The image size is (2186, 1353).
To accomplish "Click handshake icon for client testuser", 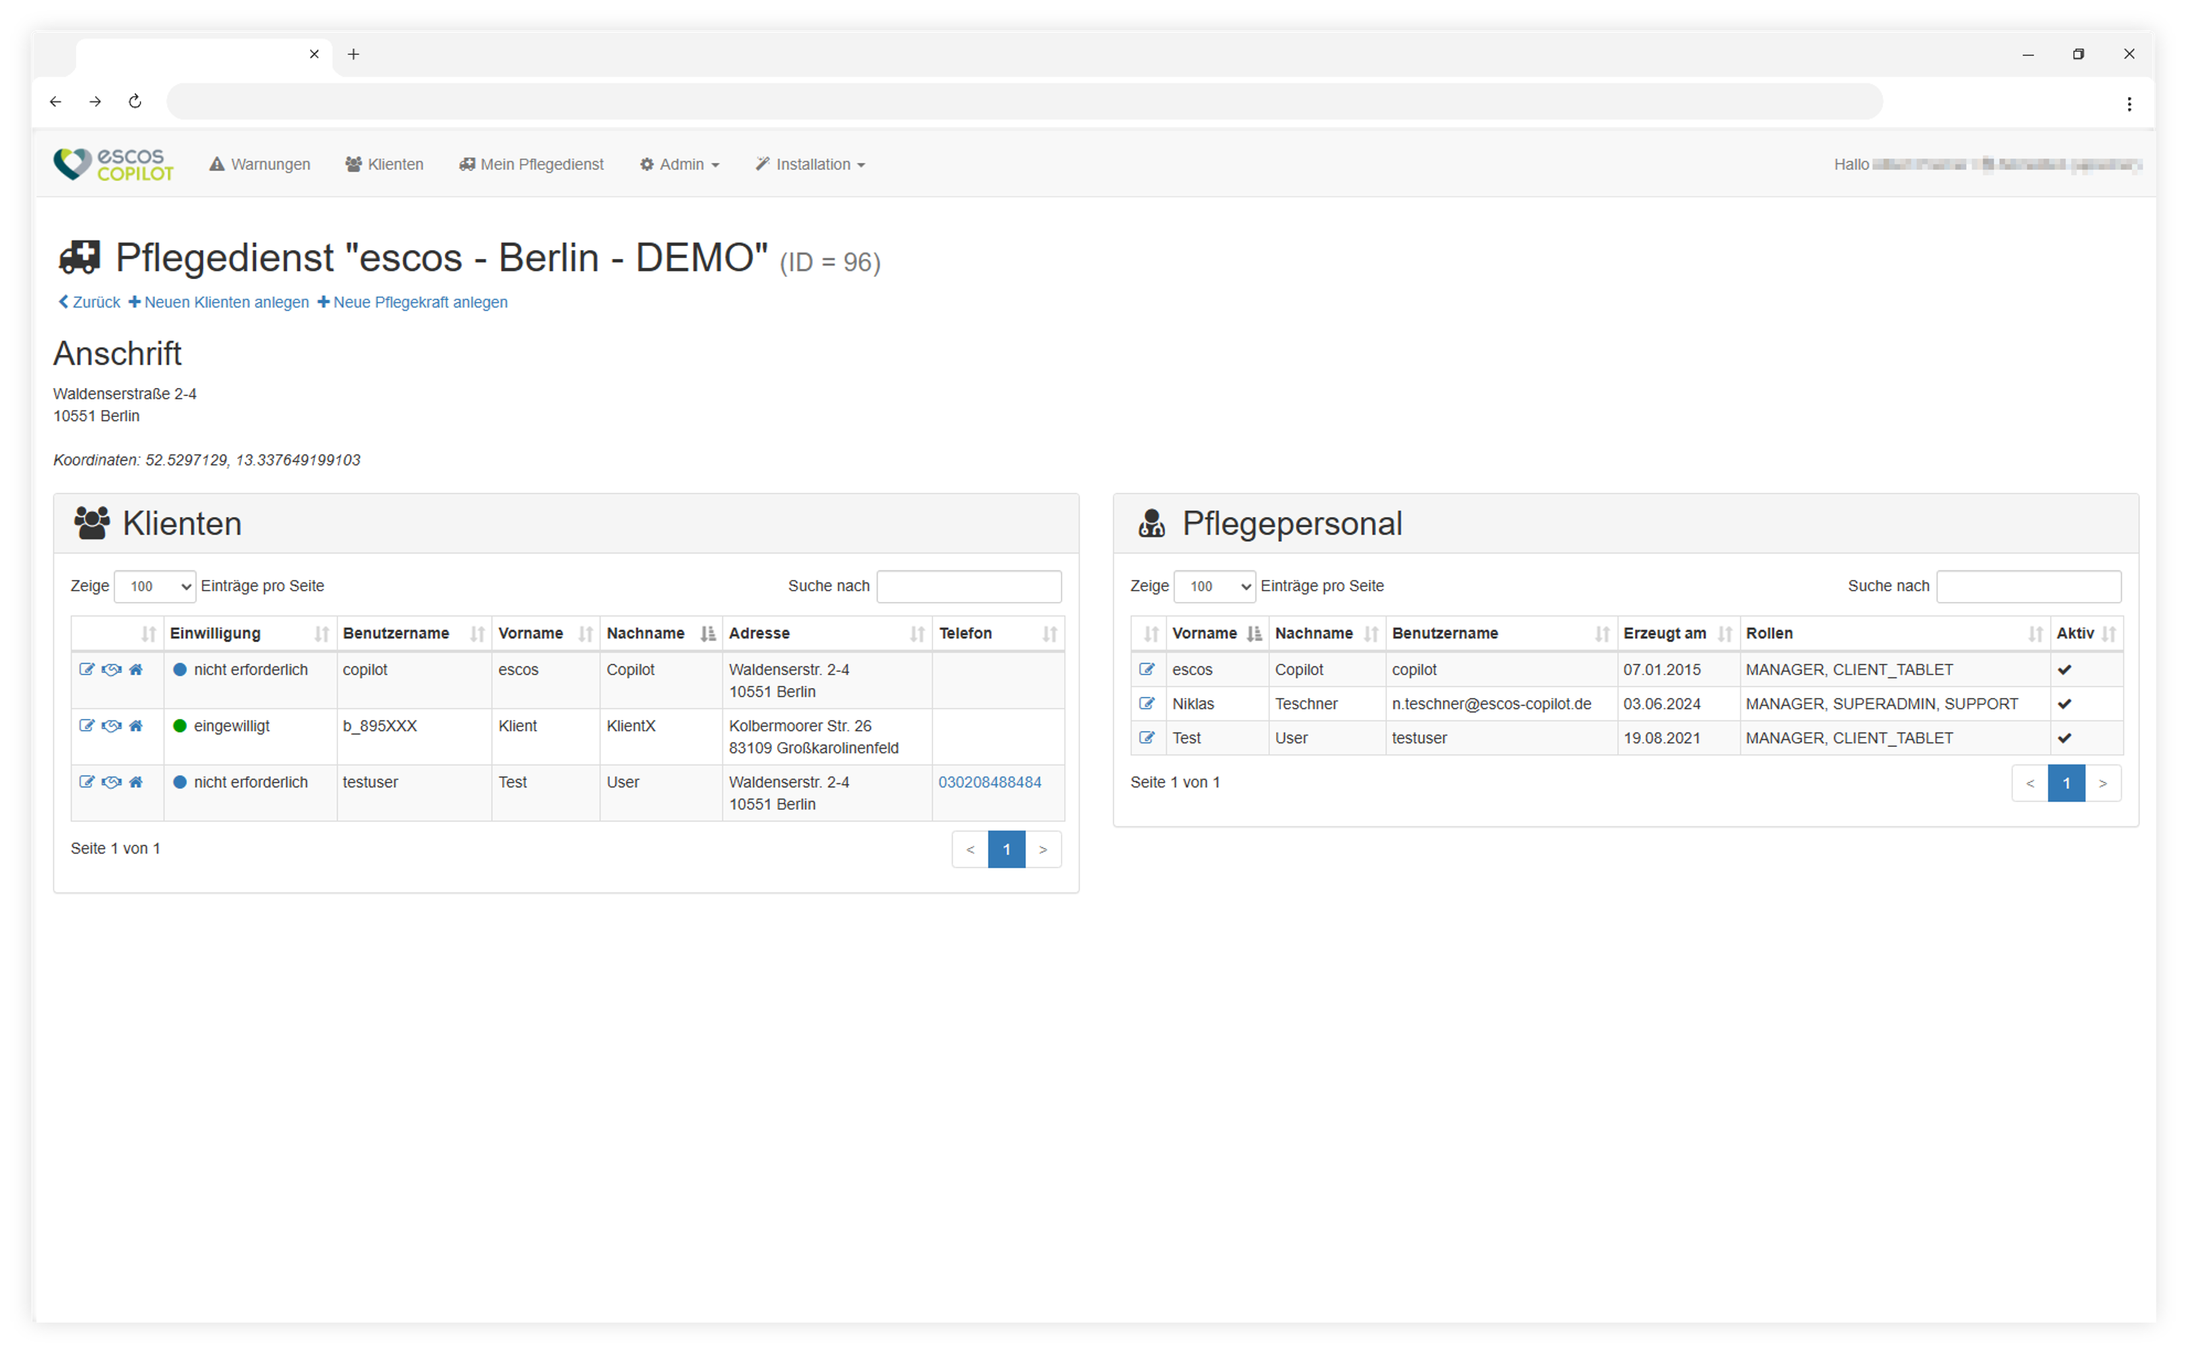I will (111, 782).
